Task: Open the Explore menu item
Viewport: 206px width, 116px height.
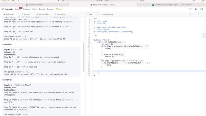Action: pos(18,9)
